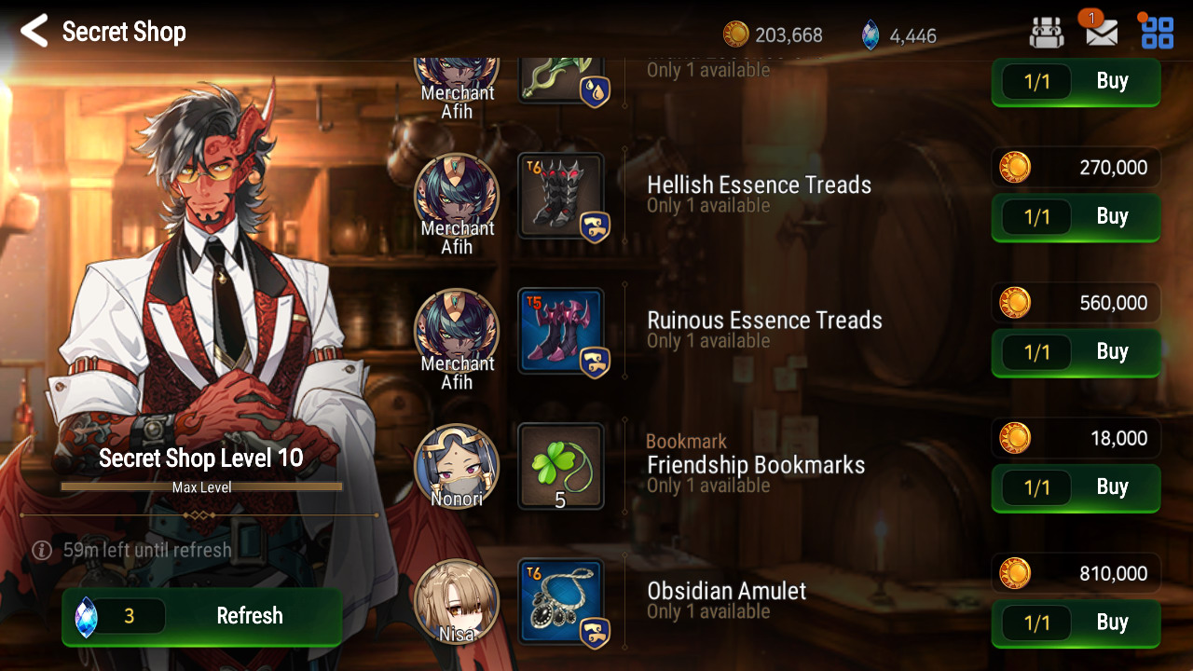The height and width of the screenshot is (671, 1193).
Task: Tap Merchant Afih portrait beside Hellish Treads
Action: 457,197
